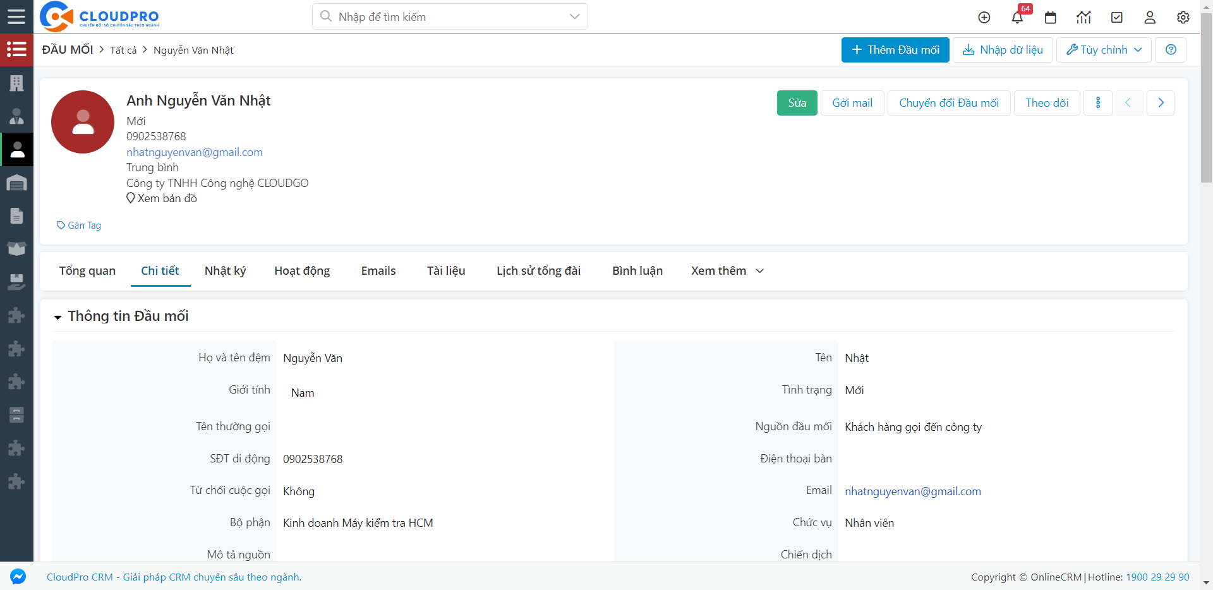
Task: Go to previous lead record arrow
Action: pos(1128,103)
